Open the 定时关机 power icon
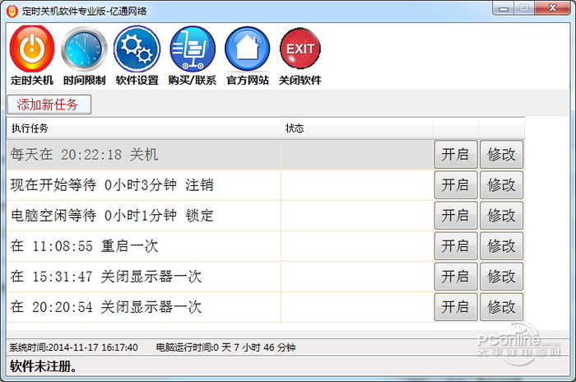The width and height of the screenshot is (576, 382). (x=32, y=55)
